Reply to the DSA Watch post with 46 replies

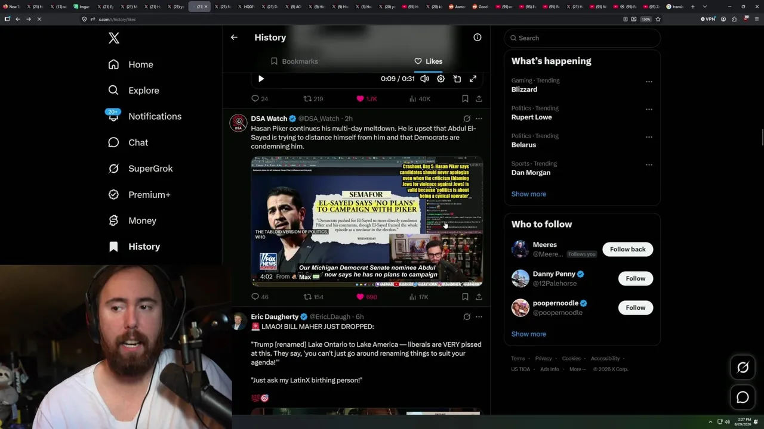point(260,297)
